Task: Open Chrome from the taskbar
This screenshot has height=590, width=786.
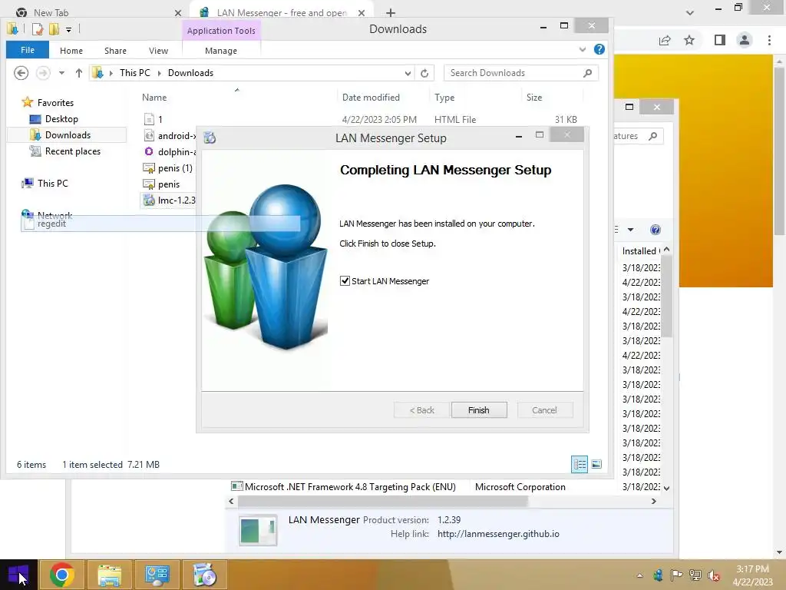Action: [61, 575]
